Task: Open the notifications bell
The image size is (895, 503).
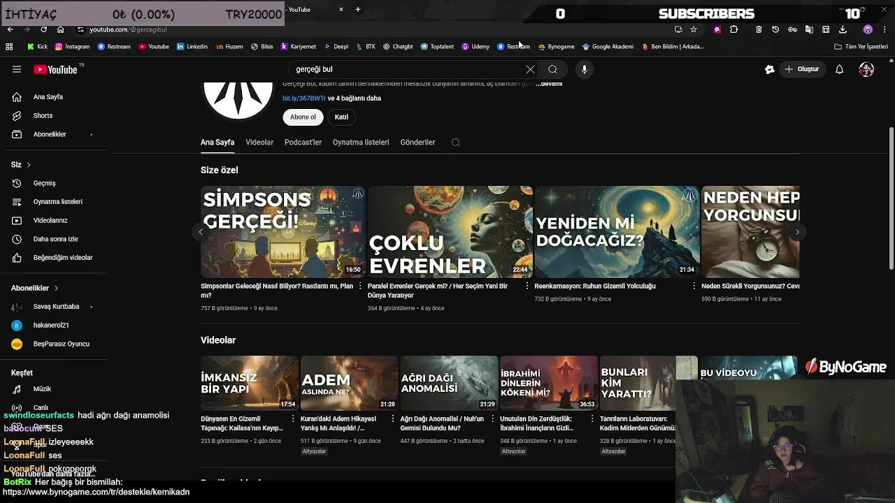Action: 839,69
